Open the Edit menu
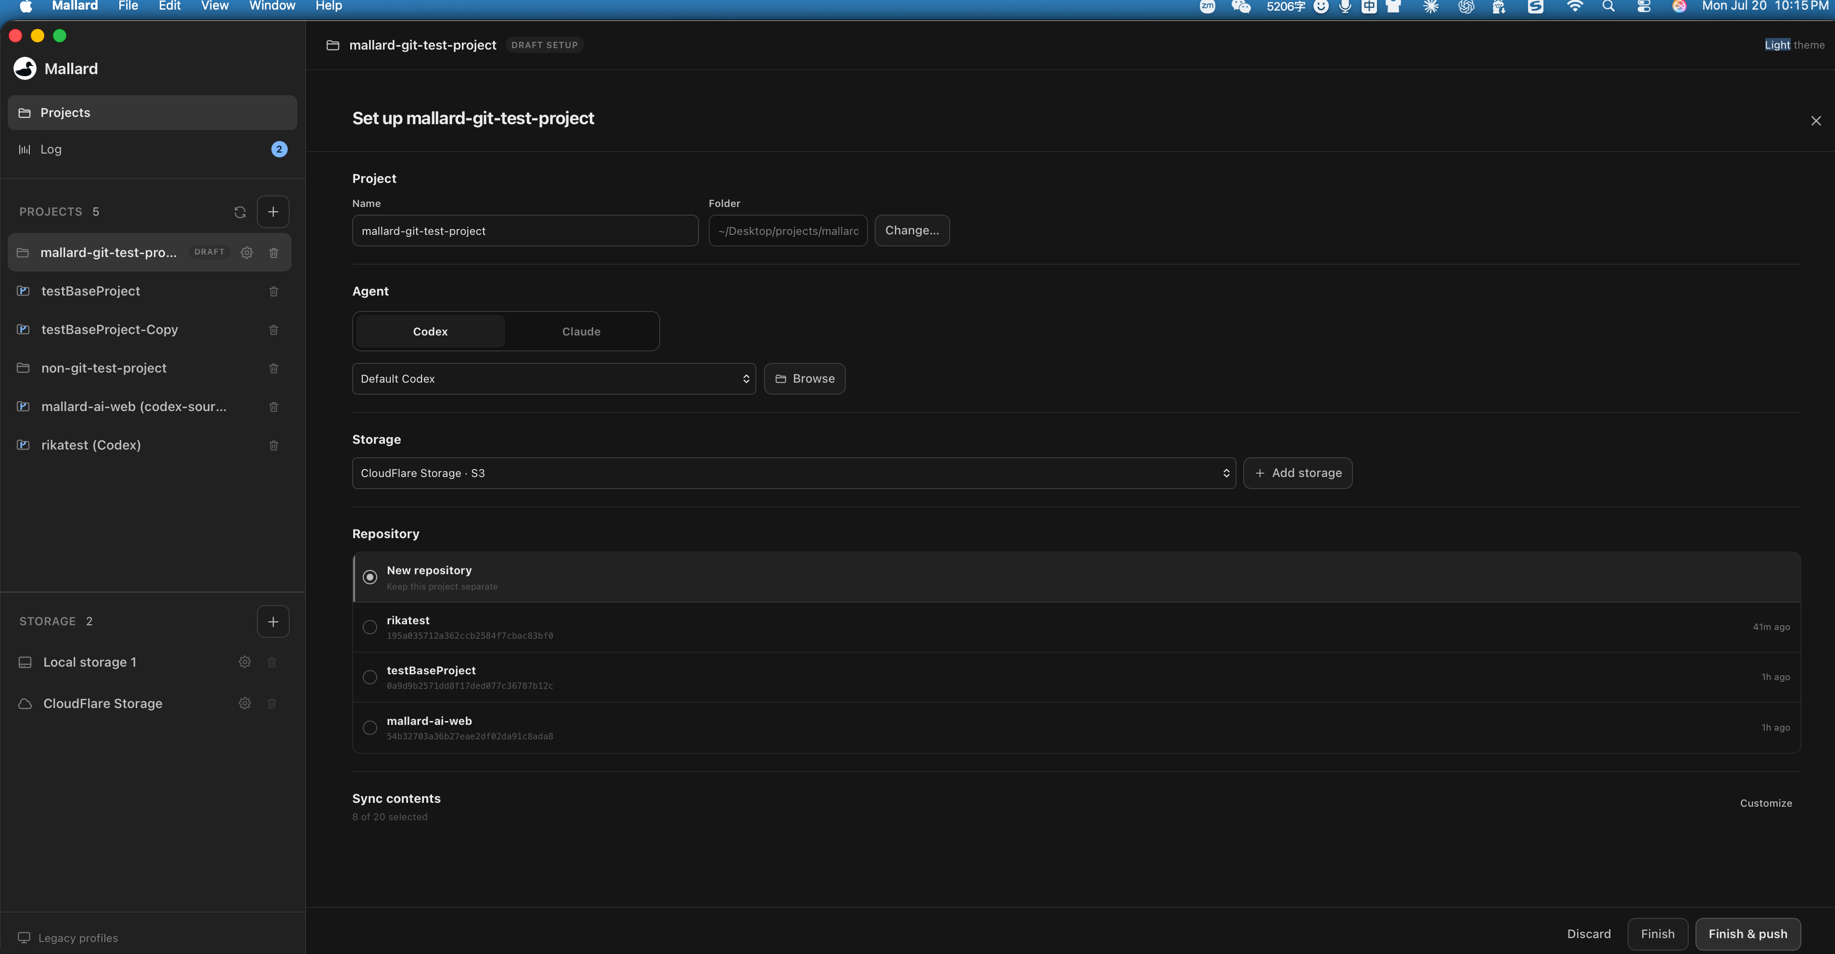 (x=169, y=6)
